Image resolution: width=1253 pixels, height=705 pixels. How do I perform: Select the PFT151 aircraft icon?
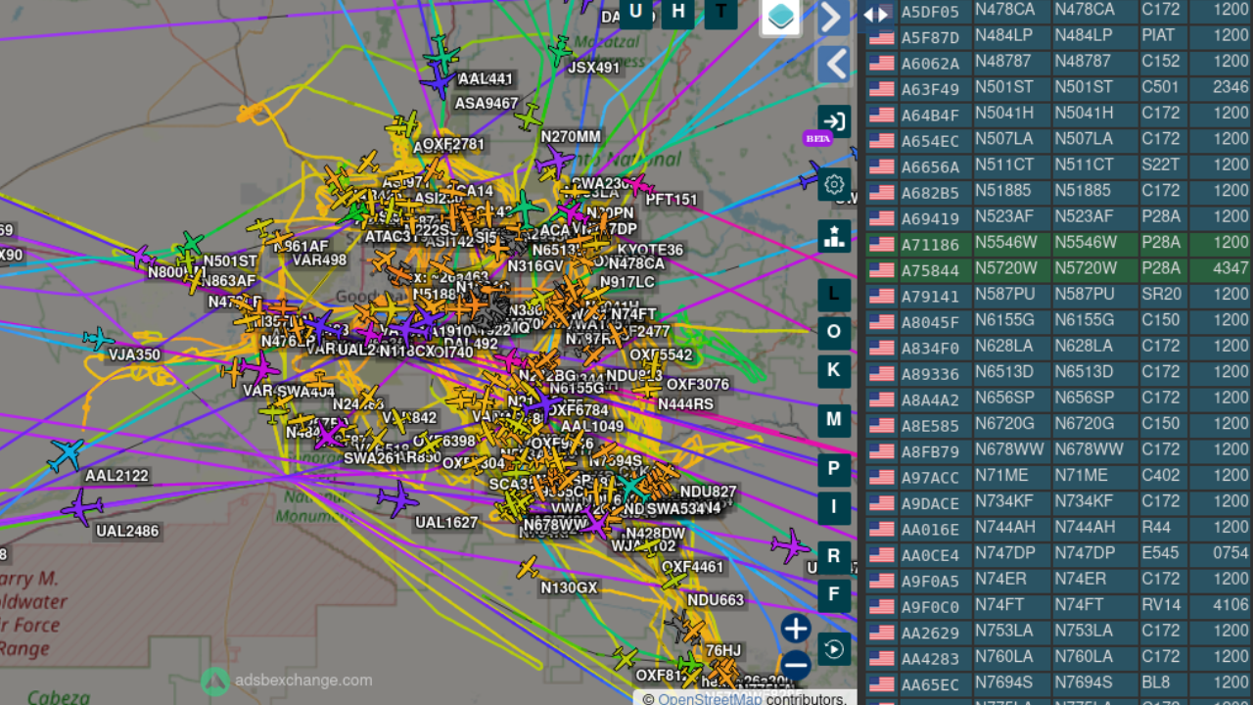637,184
